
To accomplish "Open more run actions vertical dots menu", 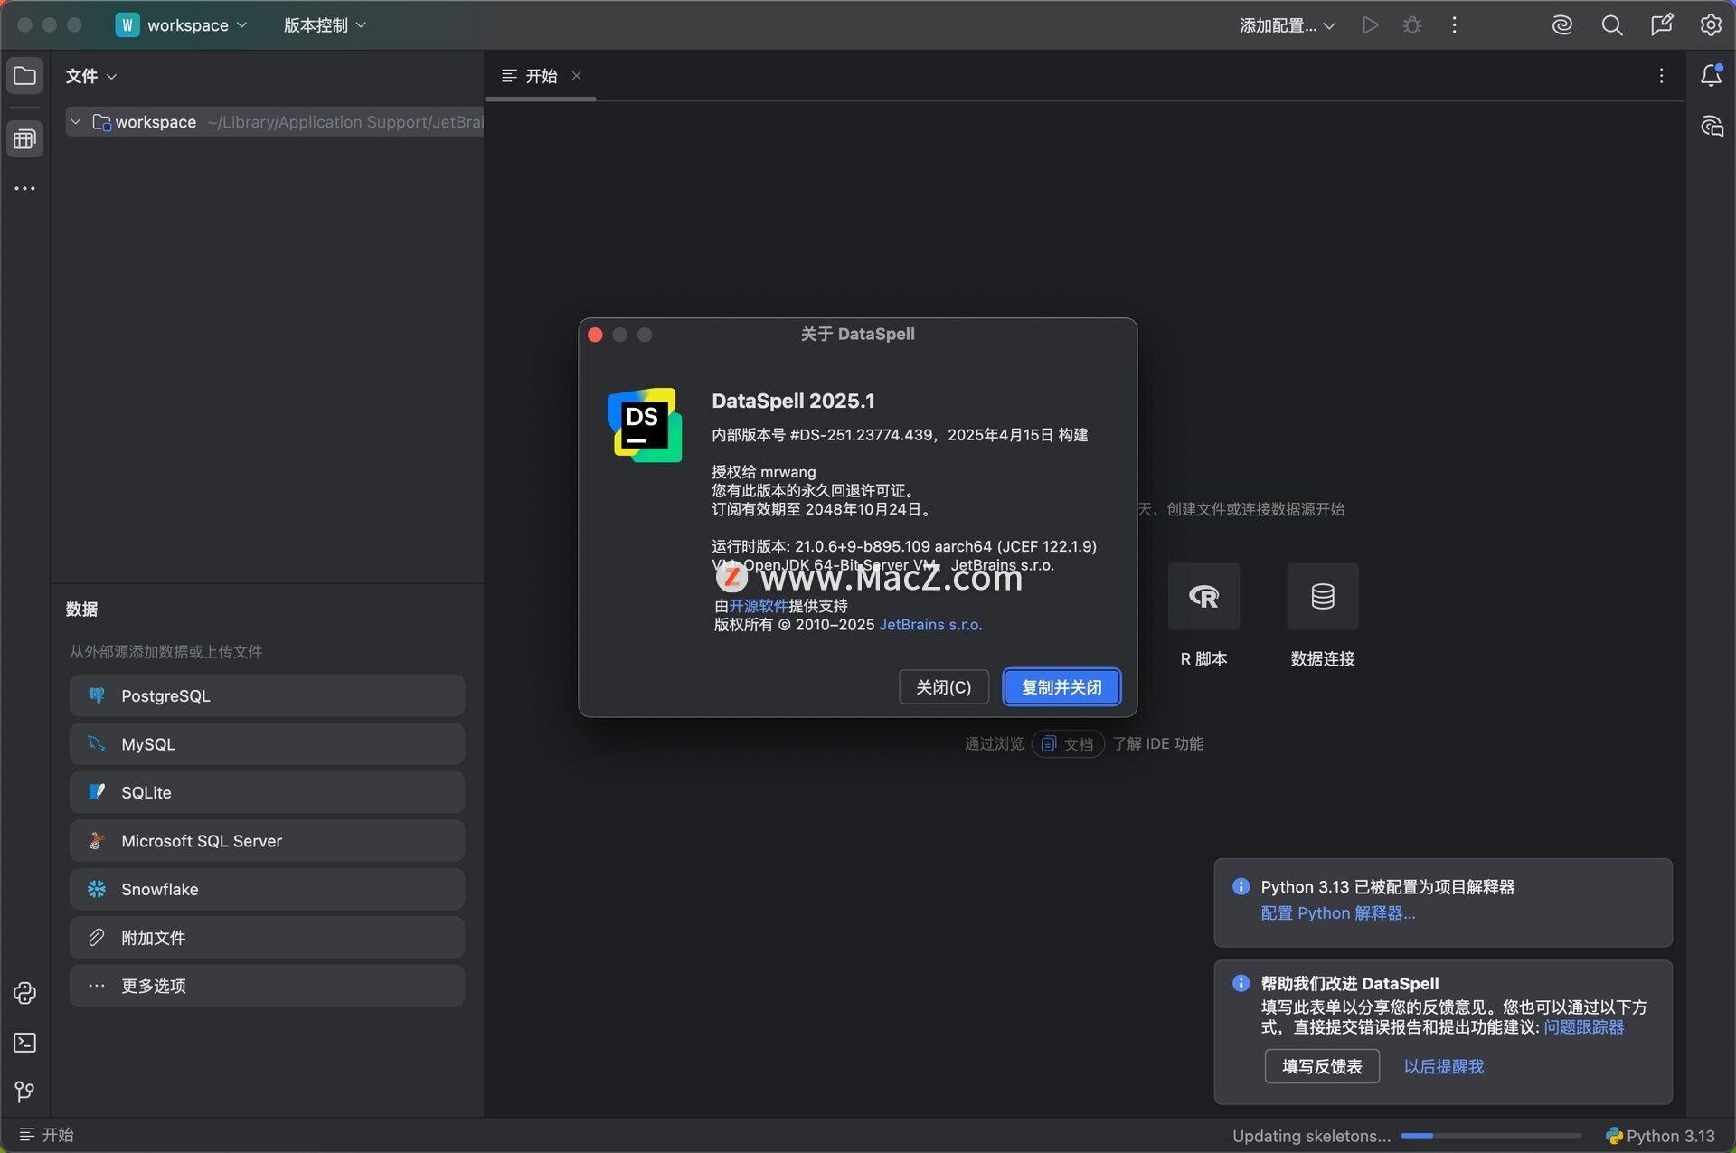I will pyautogui.click(x=1454, y=25).
